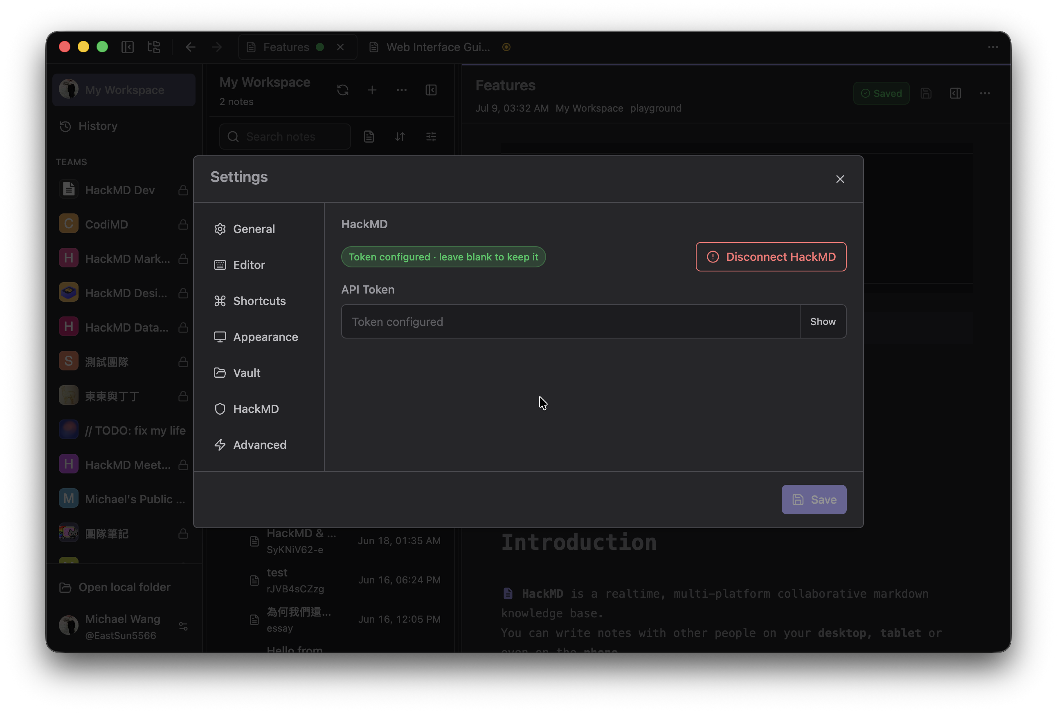Focus the Search notes field

pyautogui.click(x=285, y=136)
